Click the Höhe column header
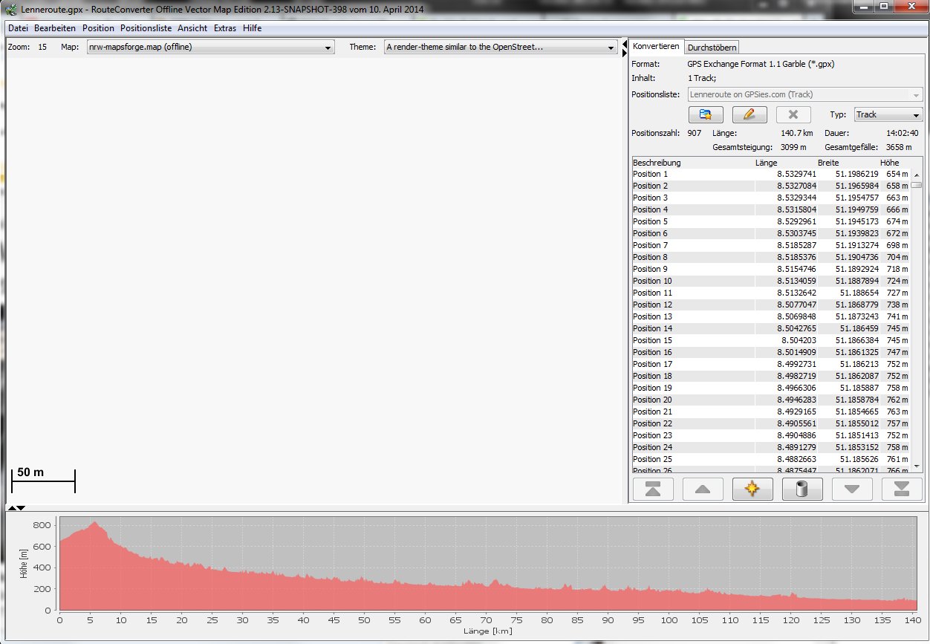The height and width of the screenshot is (644, 930). pos(889,163)
